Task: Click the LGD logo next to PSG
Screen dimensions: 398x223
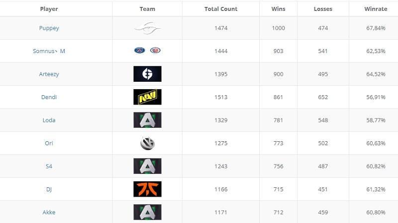Action: coord(155,51)
